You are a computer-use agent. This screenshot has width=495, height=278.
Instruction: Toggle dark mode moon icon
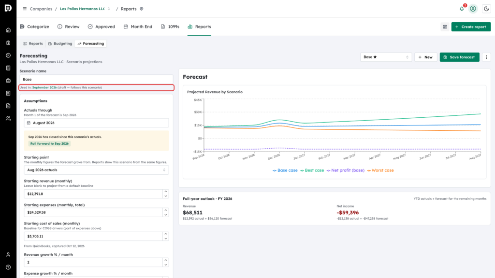(486, 9)
